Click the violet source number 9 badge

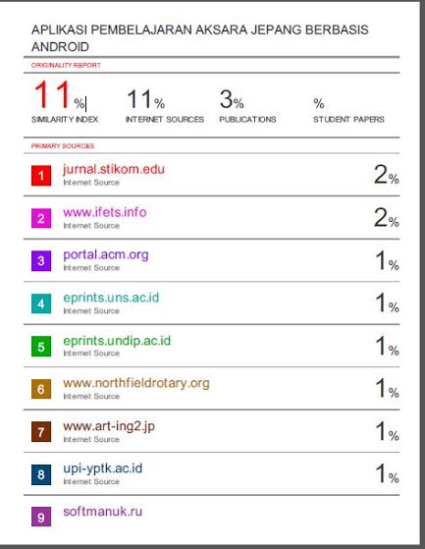tap(41, 517)
